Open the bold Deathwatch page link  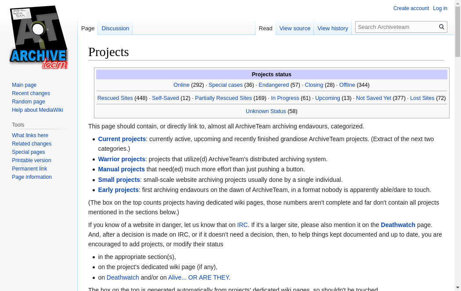pyautogui.click(x=398, y=225)
